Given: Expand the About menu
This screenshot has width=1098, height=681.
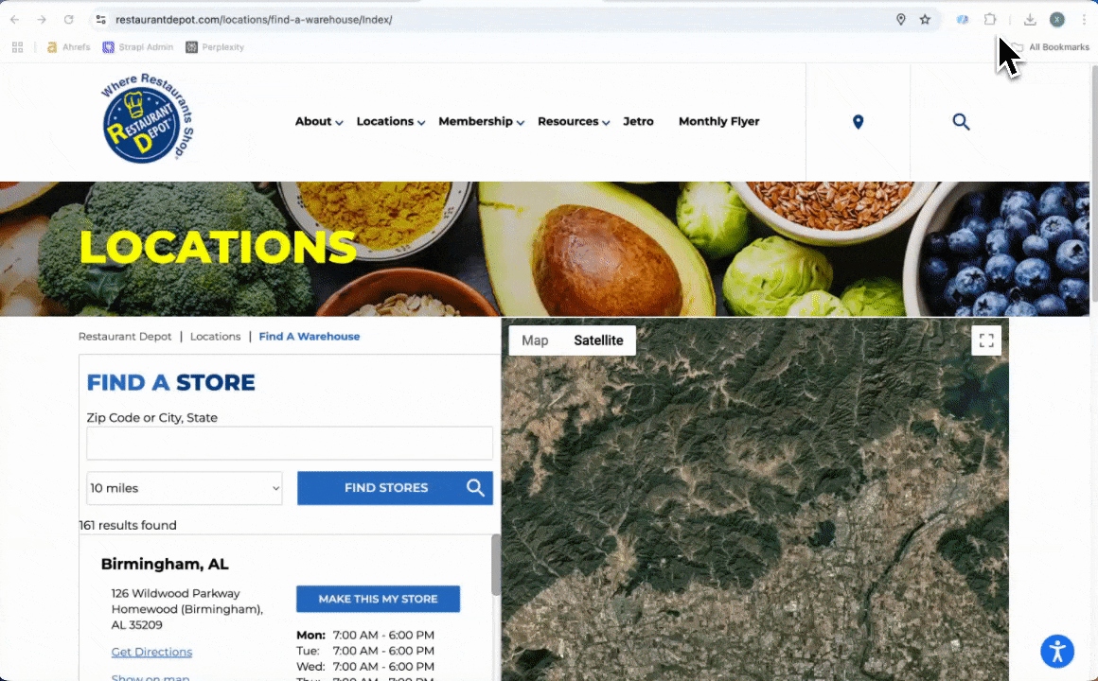Looking at the screenshot, I should pos(319,122).
